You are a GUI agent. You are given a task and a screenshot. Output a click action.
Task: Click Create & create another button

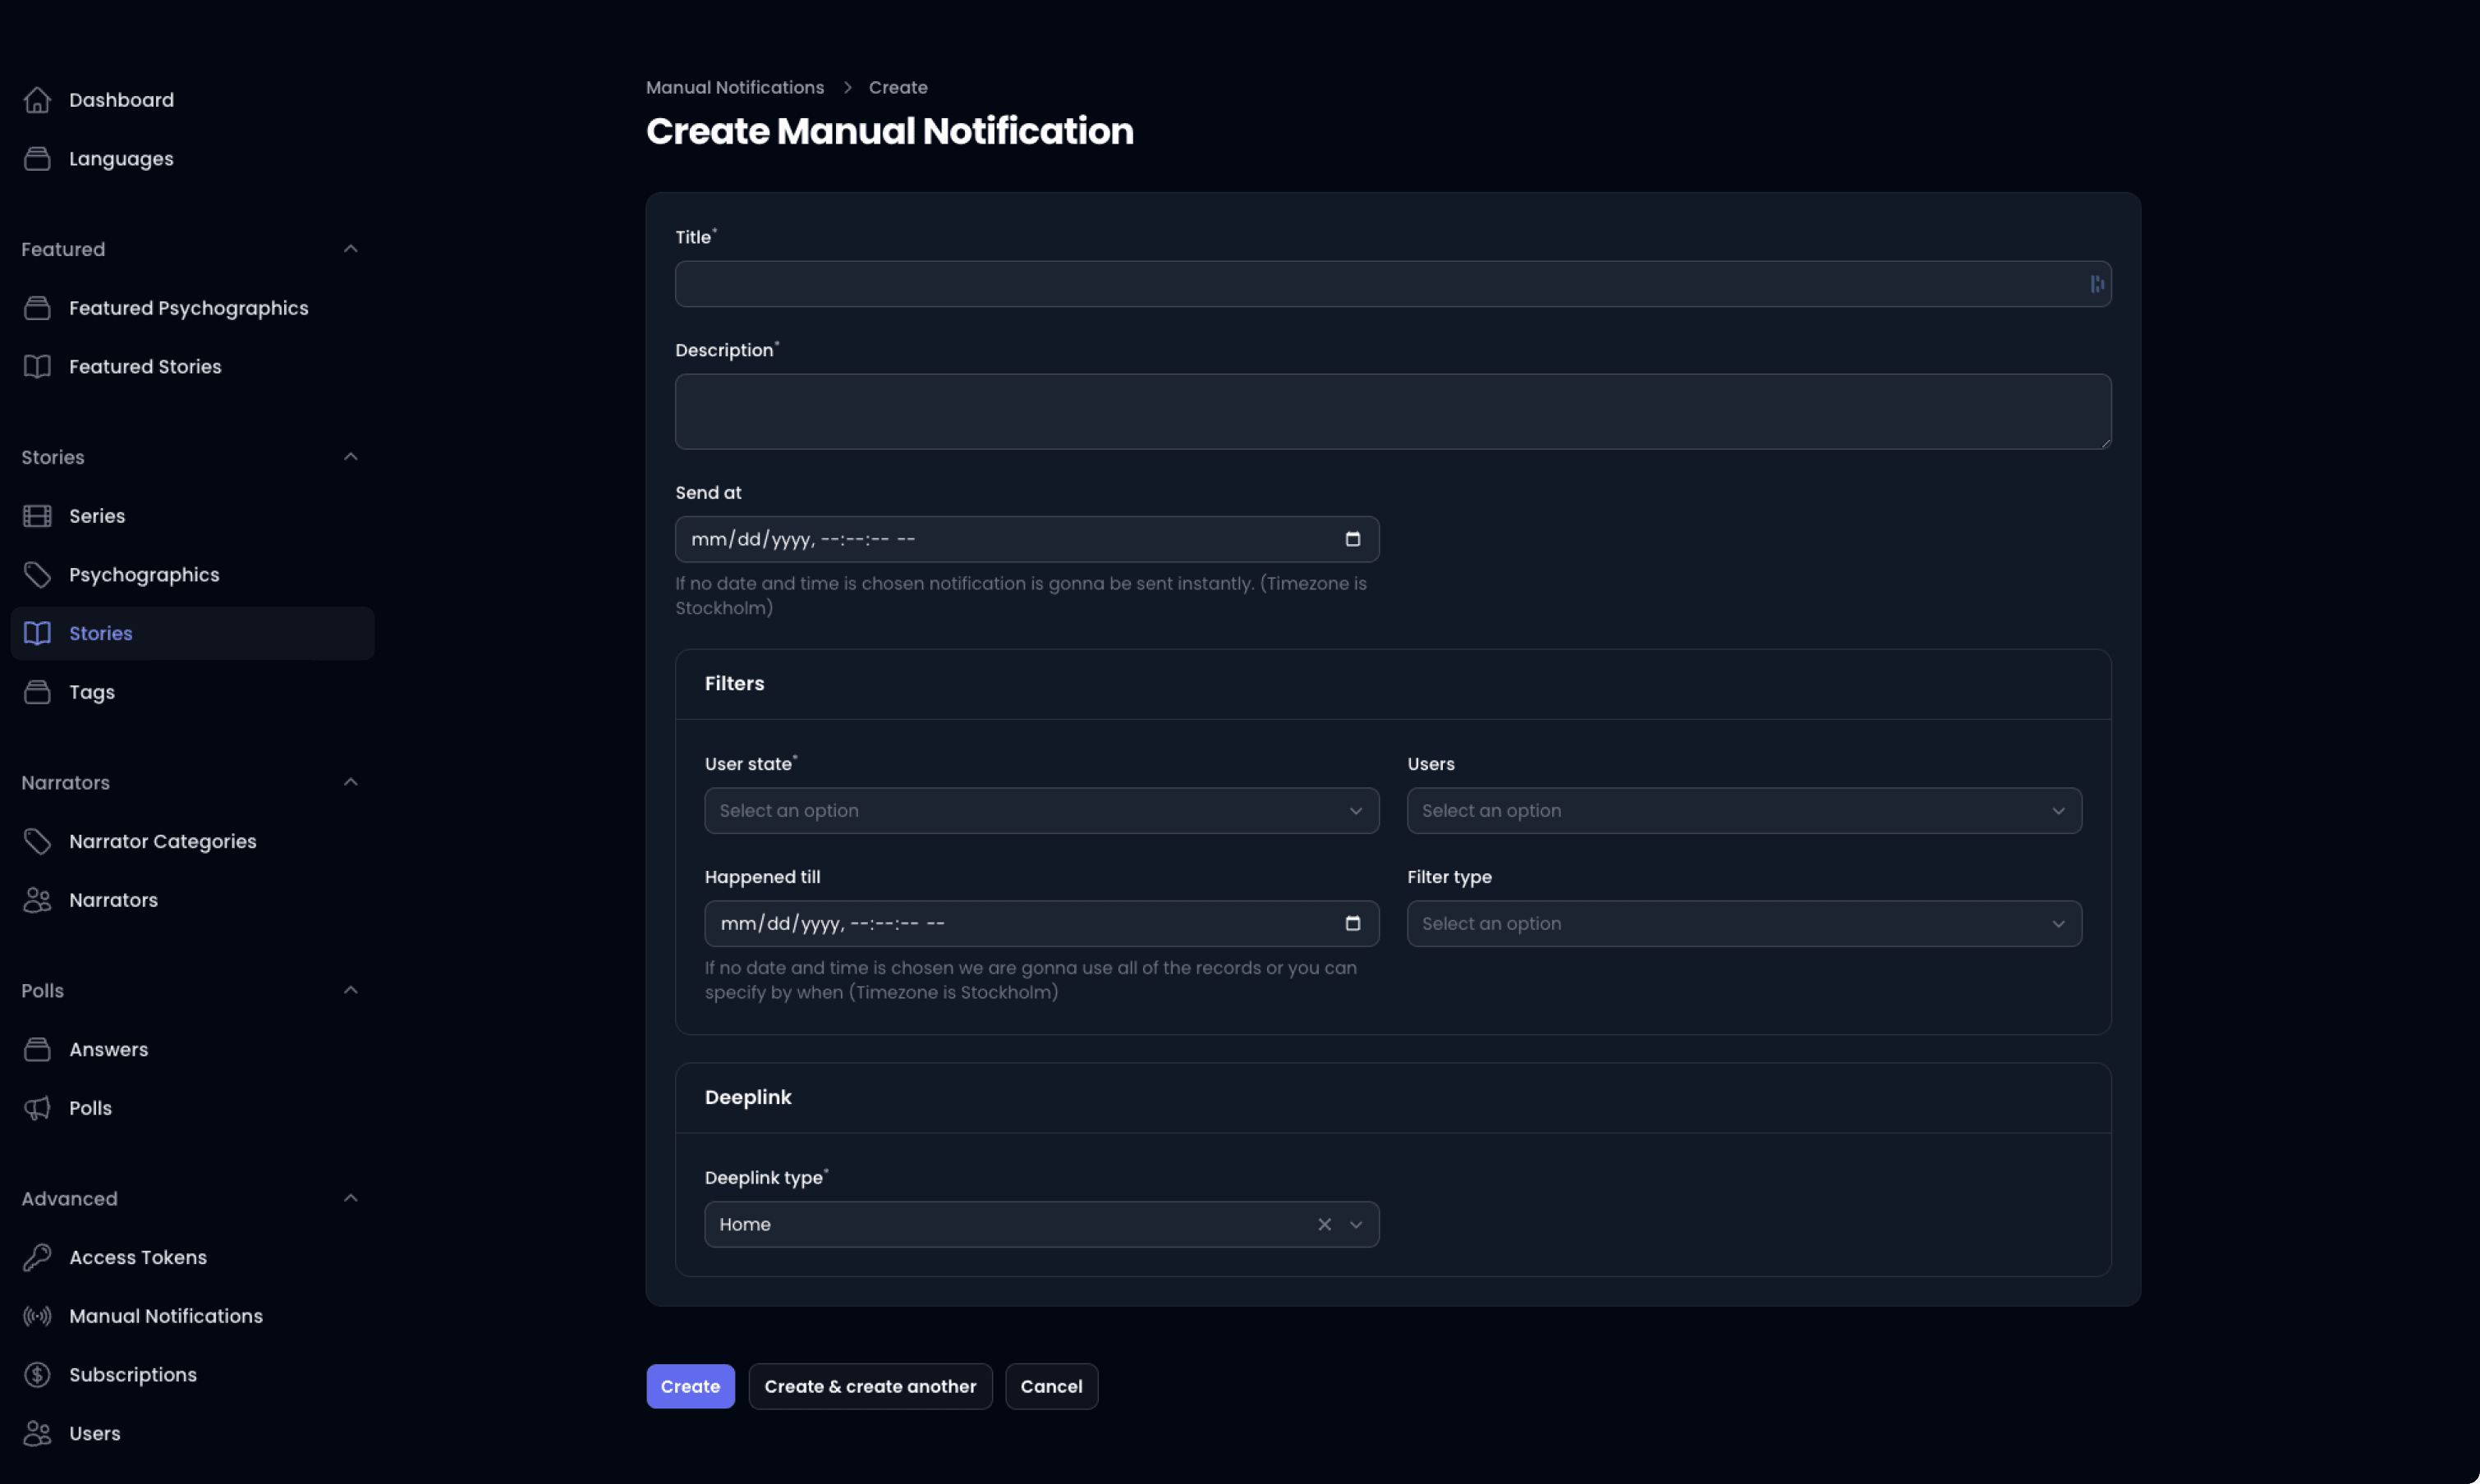coord(870,1385)
